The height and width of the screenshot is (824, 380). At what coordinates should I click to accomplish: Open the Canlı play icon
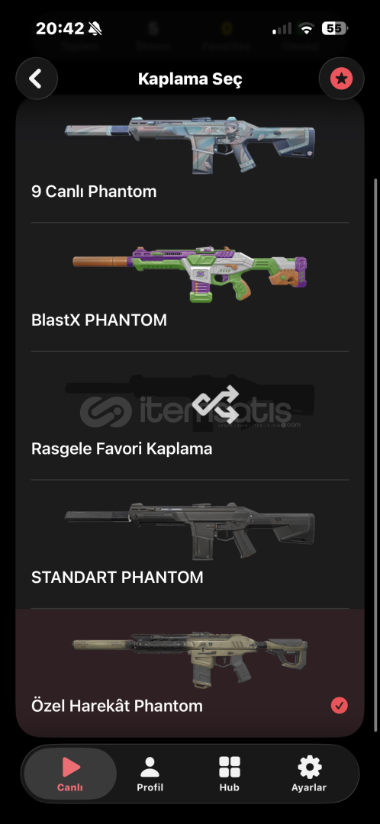pyautogui.click(x=70, y=768)
